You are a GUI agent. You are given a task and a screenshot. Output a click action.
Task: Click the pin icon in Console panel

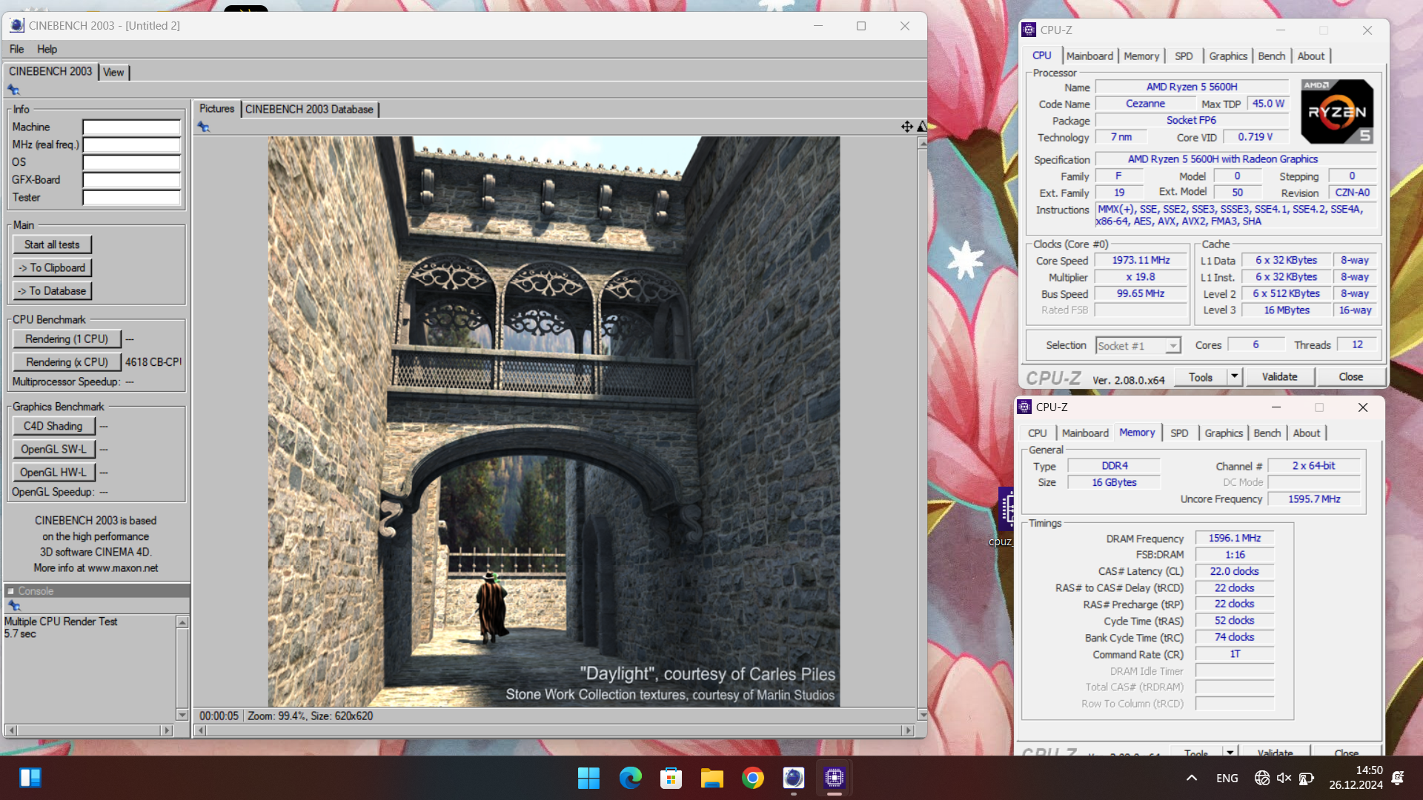pyautogui.click(x=13, y=606)
